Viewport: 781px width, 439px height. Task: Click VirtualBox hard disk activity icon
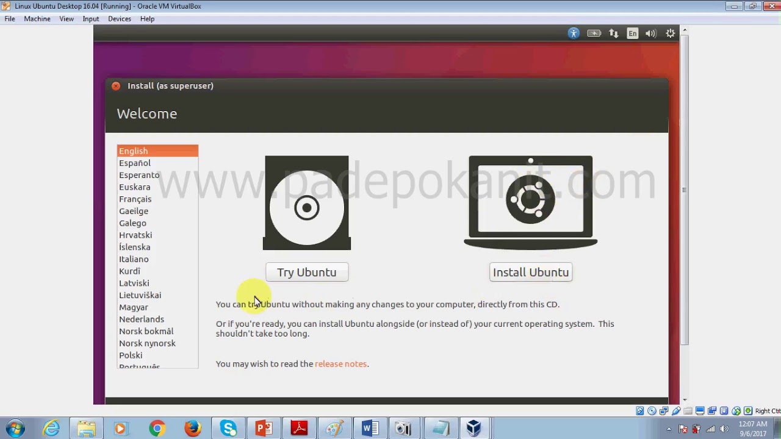pos(640,411)
